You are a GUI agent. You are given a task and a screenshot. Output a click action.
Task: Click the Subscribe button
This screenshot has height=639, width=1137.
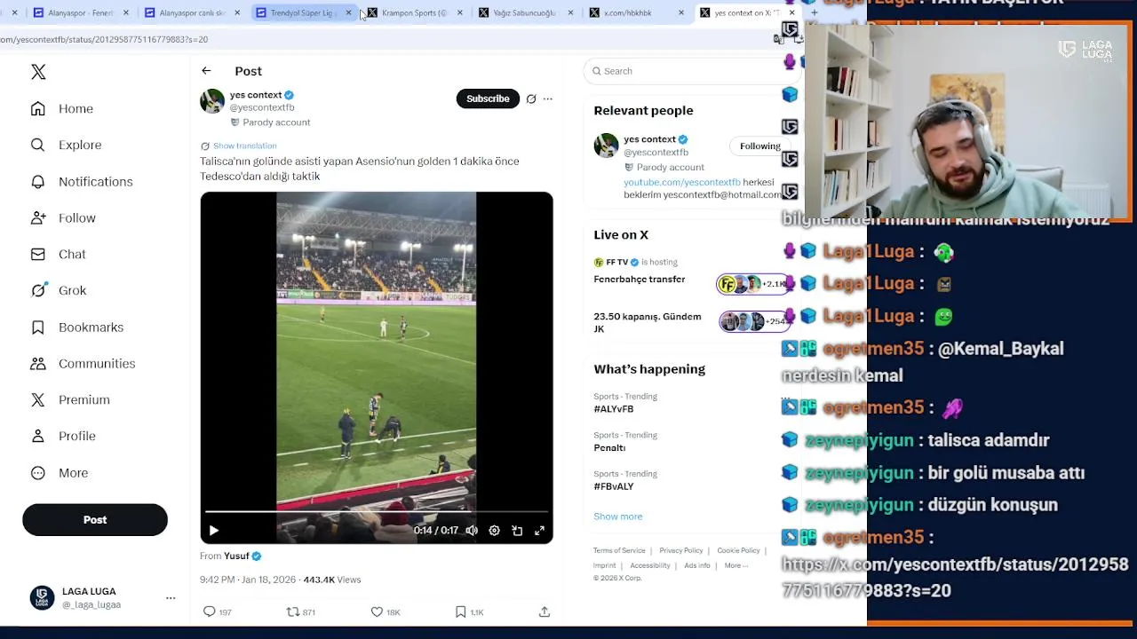coord(488,99)
